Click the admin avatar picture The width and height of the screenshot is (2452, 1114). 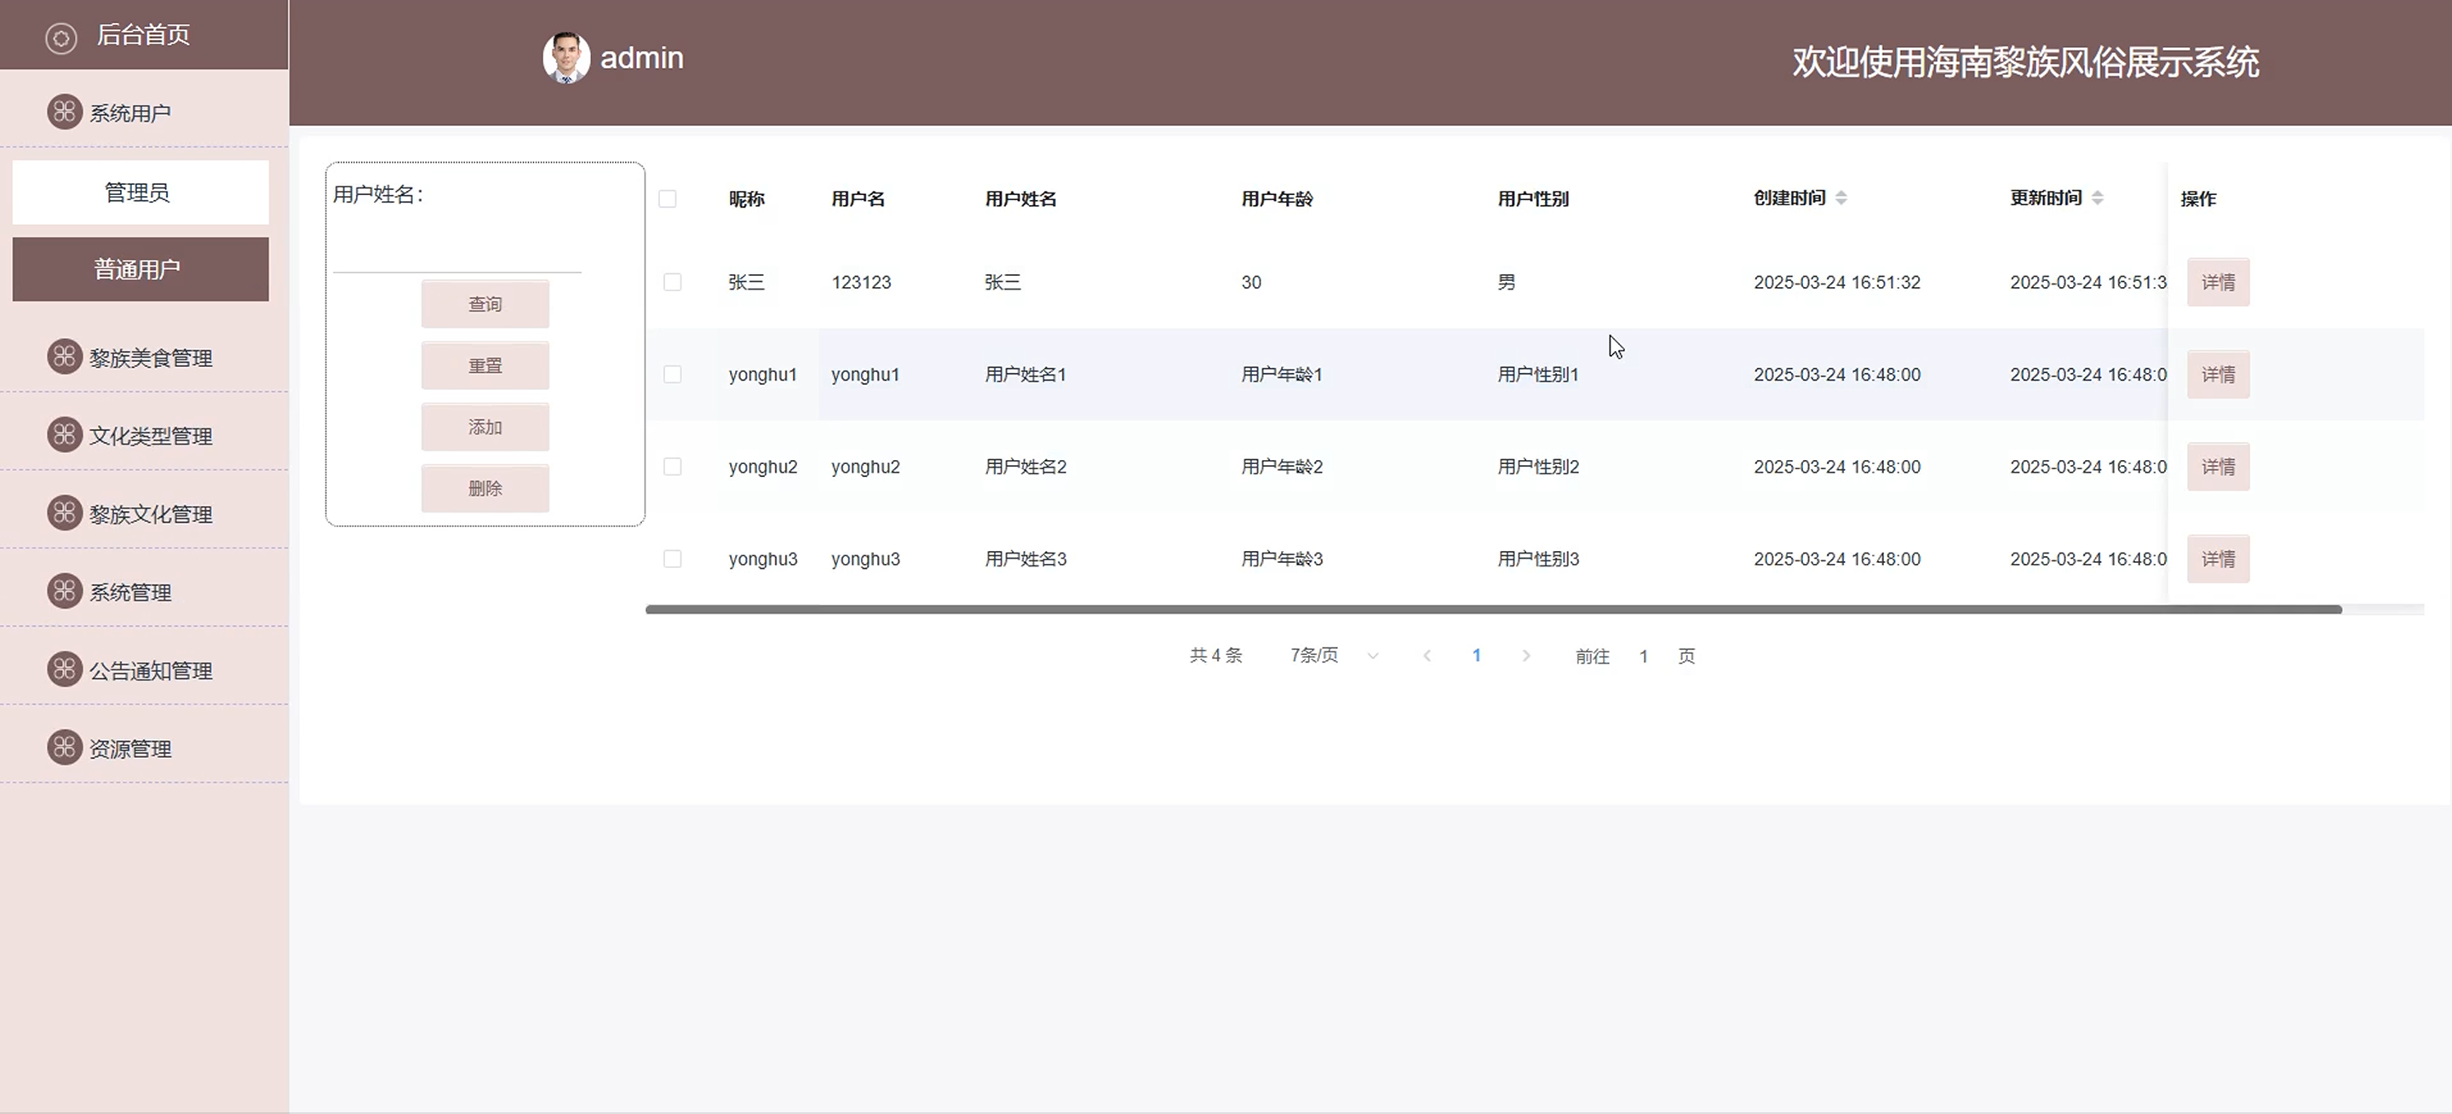[x=566, y=58]
